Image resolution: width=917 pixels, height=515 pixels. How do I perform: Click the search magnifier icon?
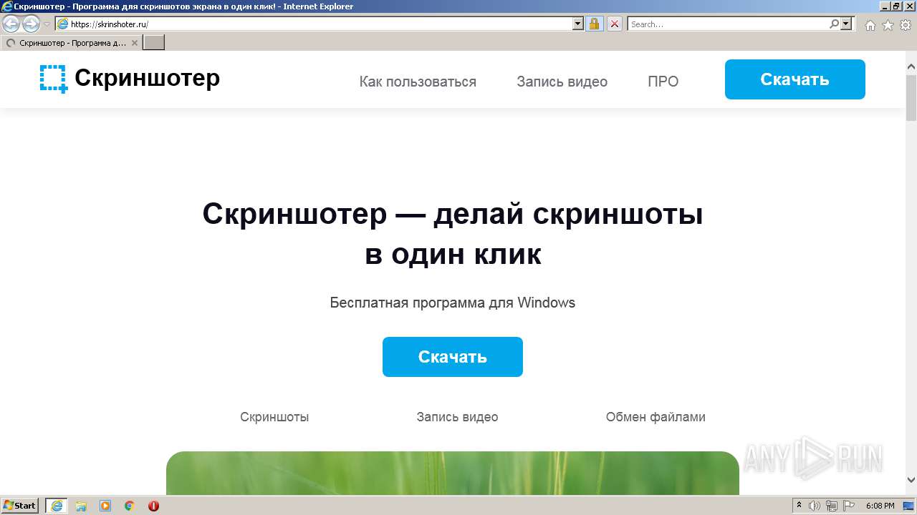pos(834,24)
